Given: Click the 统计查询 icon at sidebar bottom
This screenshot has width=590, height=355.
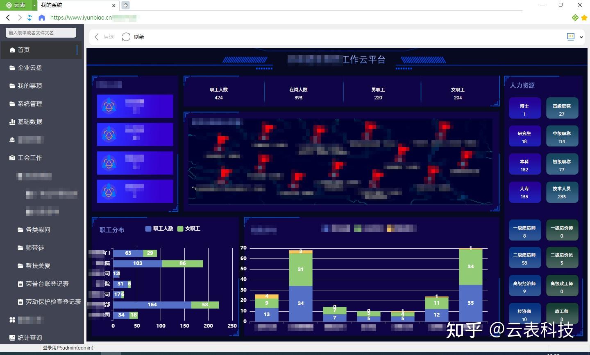Looking at the screenshot, I should point(13,337).
